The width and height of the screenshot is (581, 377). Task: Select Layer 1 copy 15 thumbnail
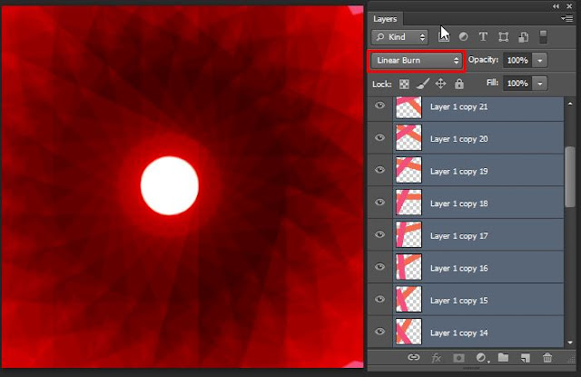pos(409,299)
